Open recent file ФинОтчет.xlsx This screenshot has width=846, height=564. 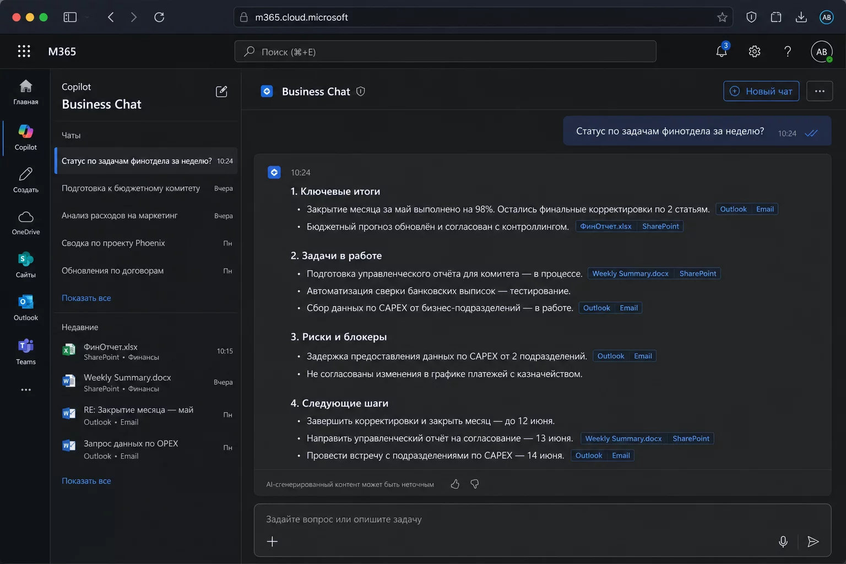pyautogui.click(x=147, y=351)
